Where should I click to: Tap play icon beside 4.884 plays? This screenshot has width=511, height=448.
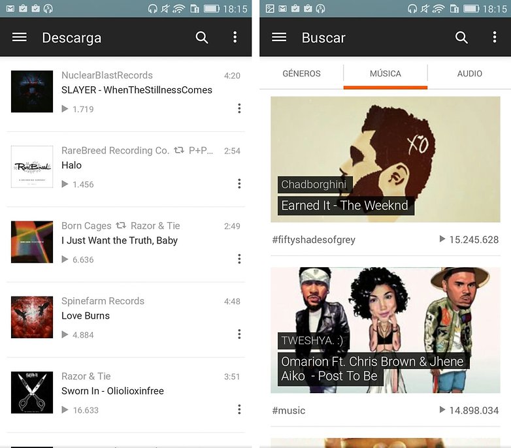pos(65,334)
